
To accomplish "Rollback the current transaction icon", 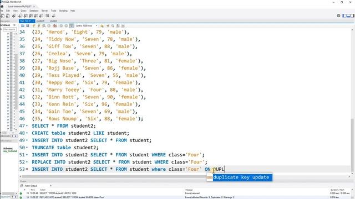I will (66, 26).
